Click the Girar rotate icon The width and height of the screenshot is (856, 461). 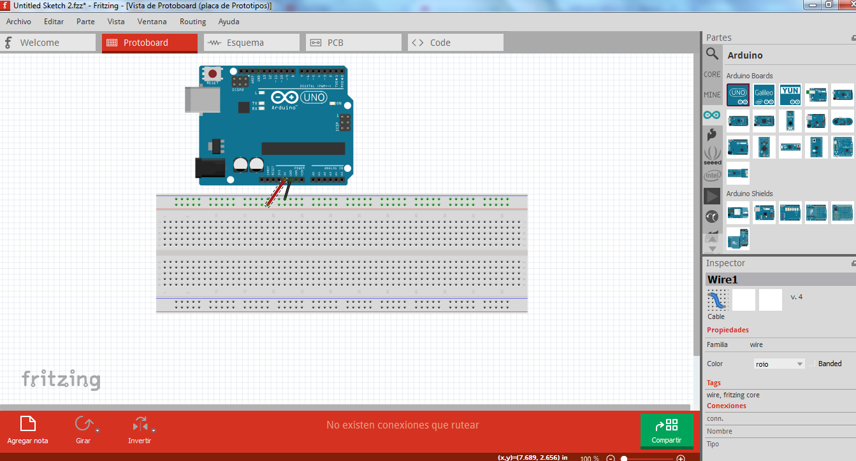[x=83, y=424]
